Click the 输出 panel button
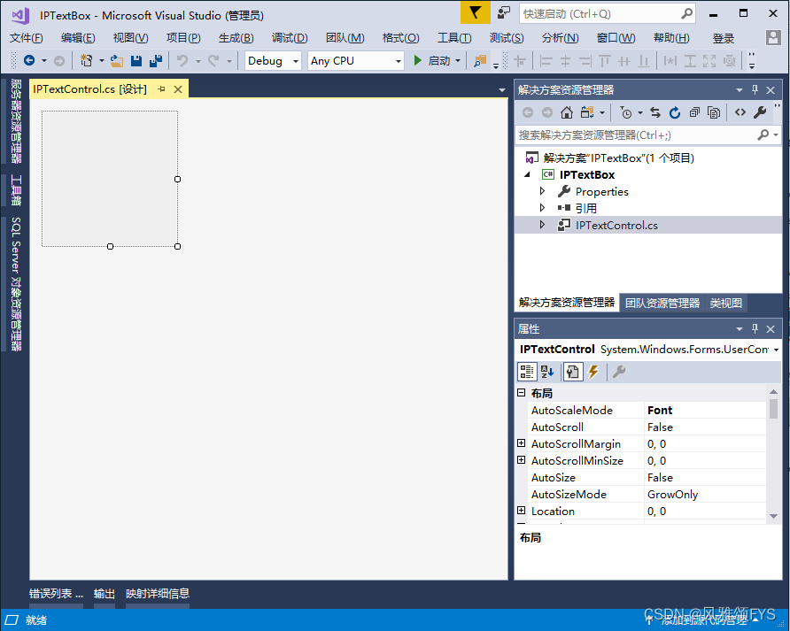This screenshot has height=631, width=790. pyautogui.click(x=104, y=593)
